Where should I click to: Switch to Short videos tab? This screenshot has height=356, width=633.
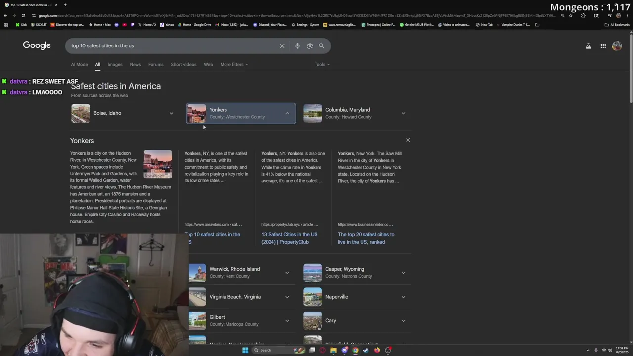tap(183, 64)
